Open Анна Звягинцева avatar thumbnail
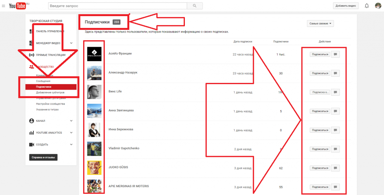Screen dimensions: 384x195 click(94, 111)
